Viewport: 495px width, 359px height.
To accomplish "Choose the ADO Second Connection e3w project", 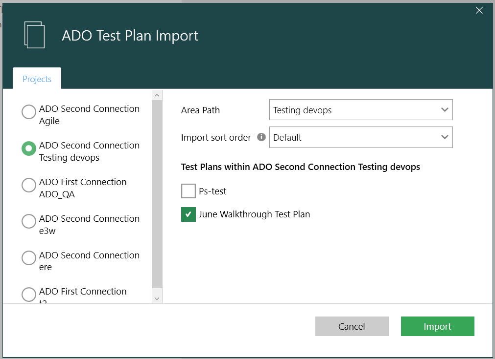I will pos(28,221).
